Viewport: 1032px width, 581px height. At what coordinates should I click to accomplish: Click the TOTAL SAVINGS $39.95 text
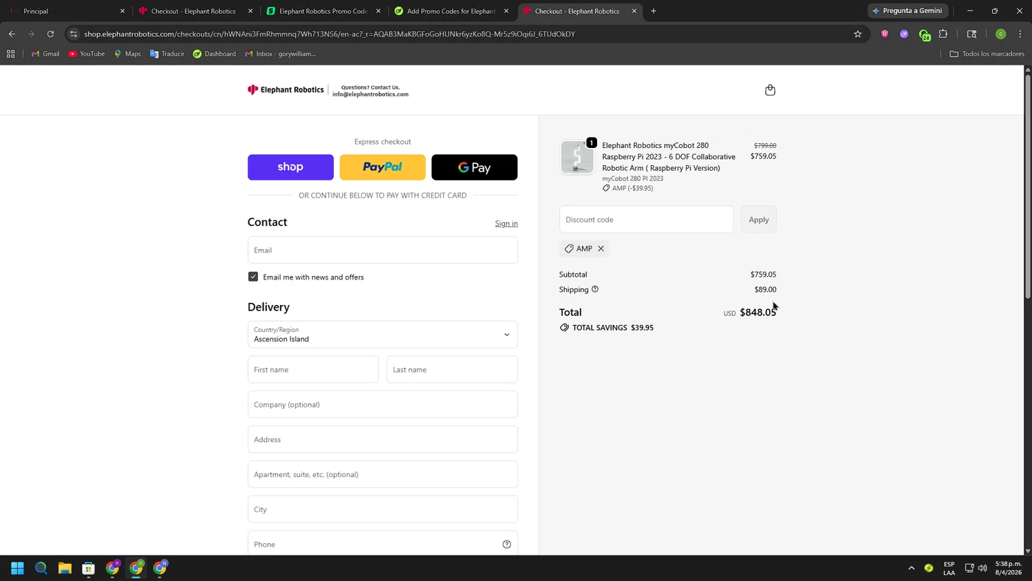(613, 328)
